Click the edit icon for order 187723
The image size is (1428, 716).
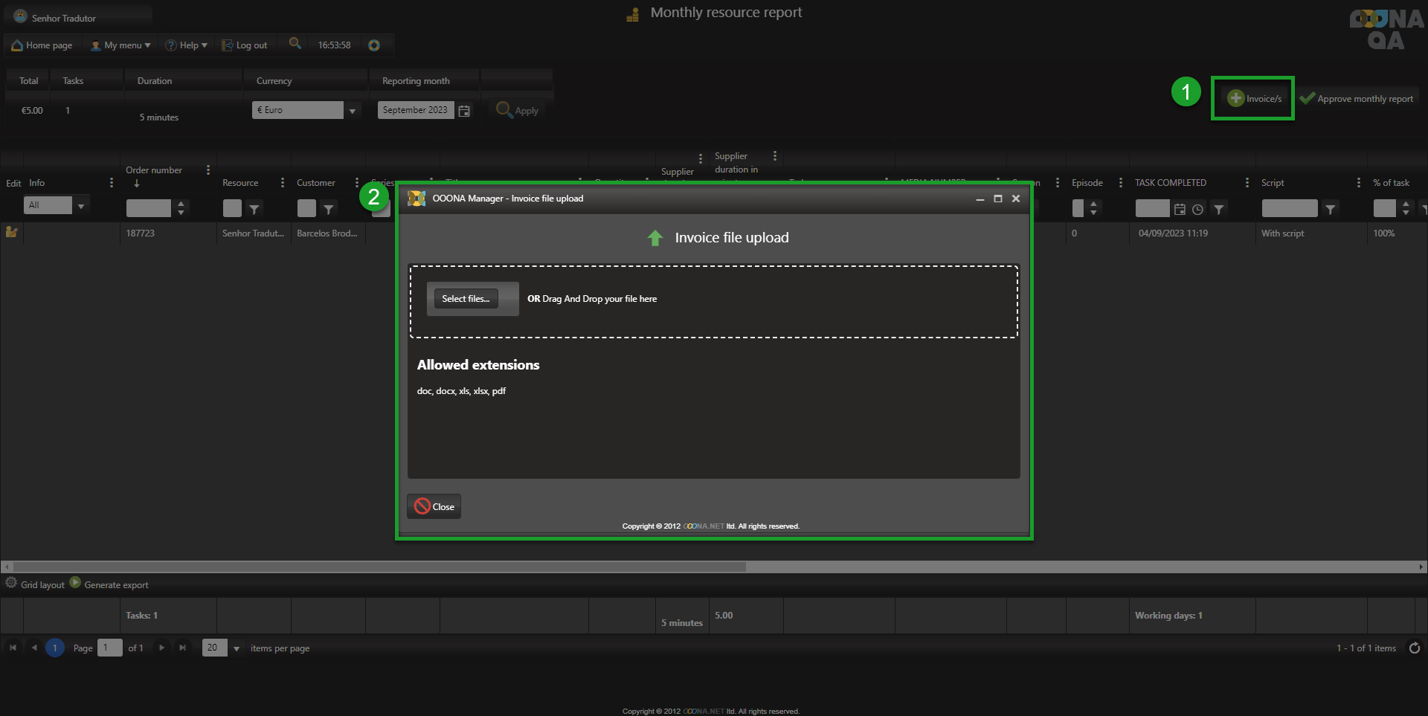coord(11,232)
